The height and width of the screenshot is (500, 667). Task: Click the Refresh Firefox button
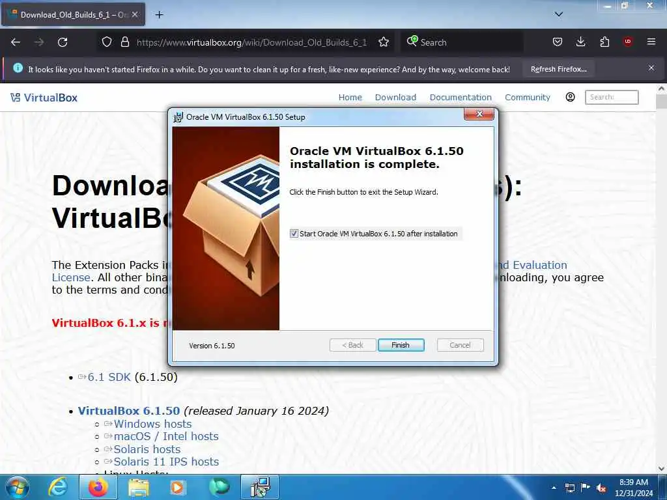(x=558, y=69)
